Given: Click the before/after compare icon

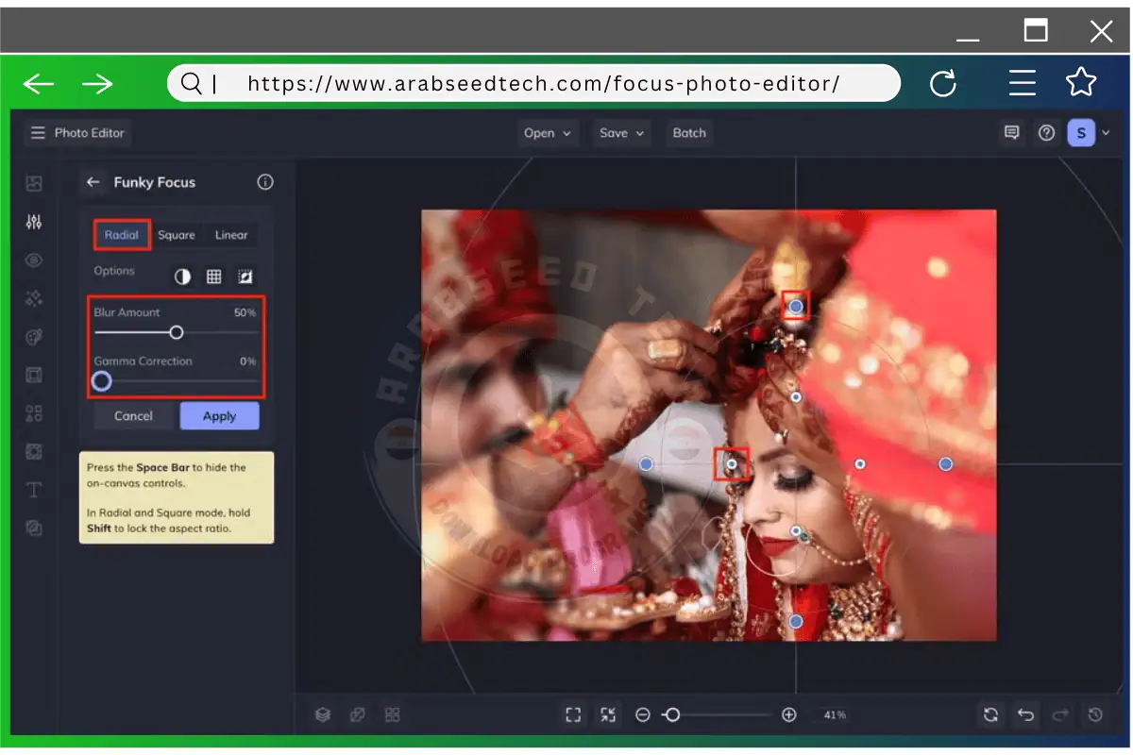Looking at the screenshot, I should pyautogui.click(x=357, y=714).
